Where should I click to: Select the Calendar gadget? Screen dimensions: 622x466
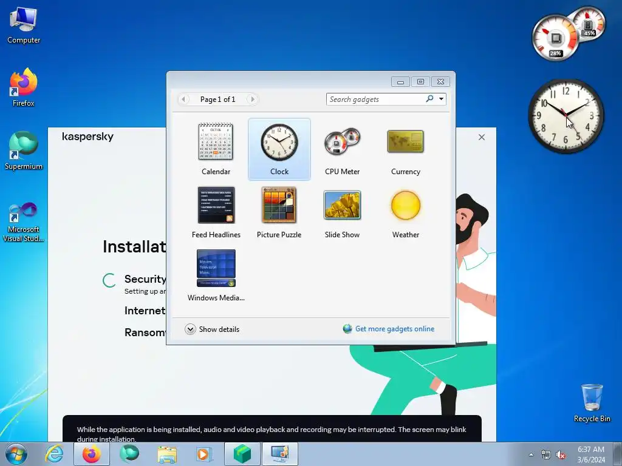click(x=216, y=149)
